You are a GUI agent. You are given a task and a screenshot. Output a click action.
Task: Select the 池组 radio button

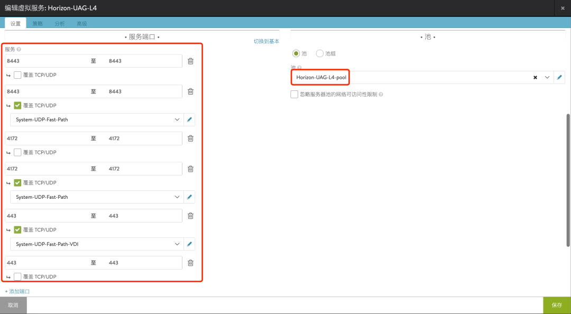(320, 53)
